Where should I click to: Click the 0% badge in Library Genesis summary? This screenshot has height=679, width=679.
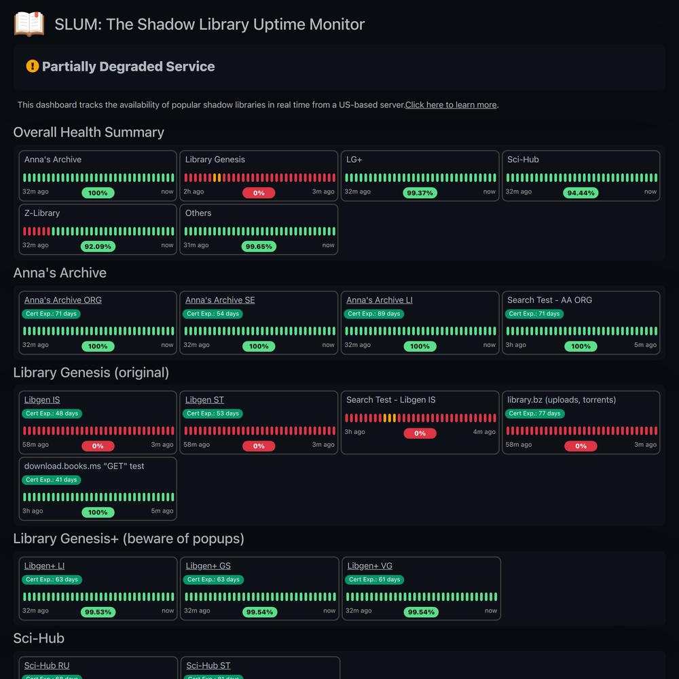coord(259,193)
